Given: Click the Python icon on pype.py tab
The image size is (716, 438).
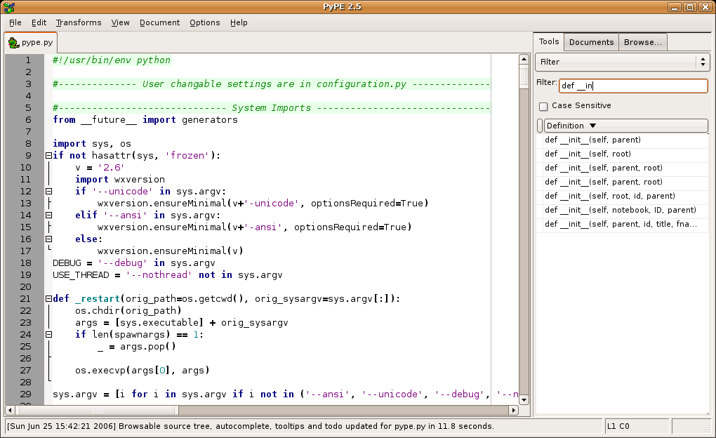Looking at the screenshot, I should click(13, 43).
